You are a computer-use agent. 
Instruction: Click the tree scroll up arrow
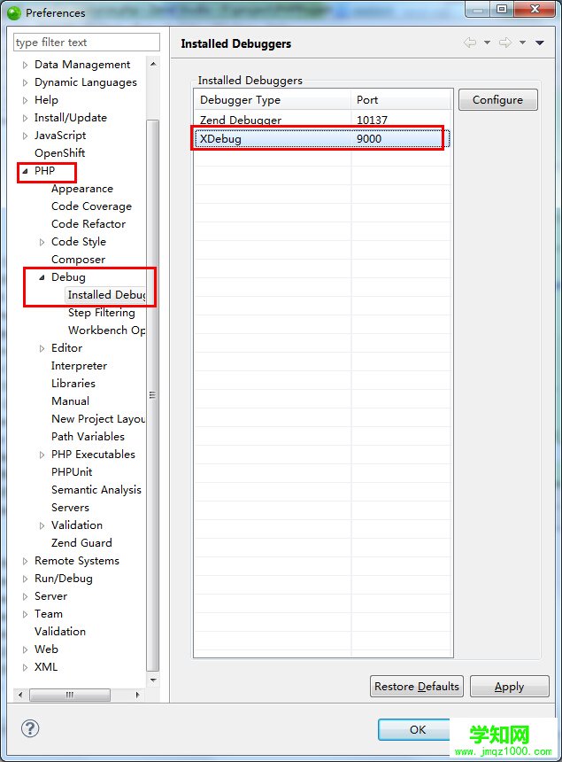coord(153,64)
